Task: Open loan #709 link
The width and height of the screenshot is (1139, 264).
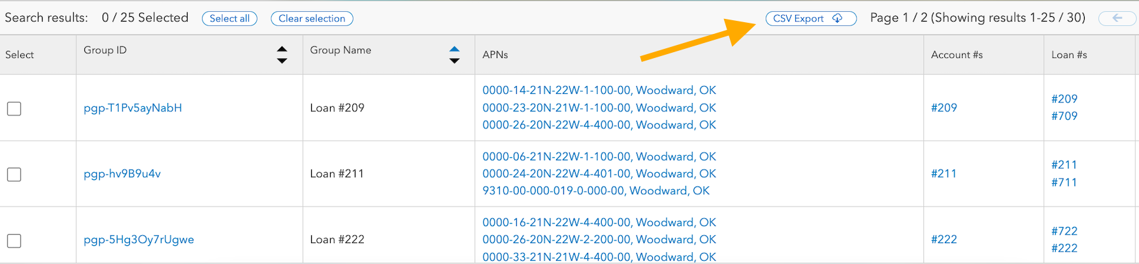Action: [x=1064, y=116]
